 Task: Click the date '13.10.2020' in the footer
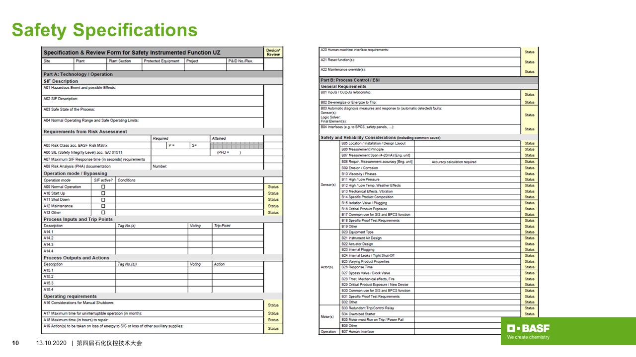[x=52, y=343]
